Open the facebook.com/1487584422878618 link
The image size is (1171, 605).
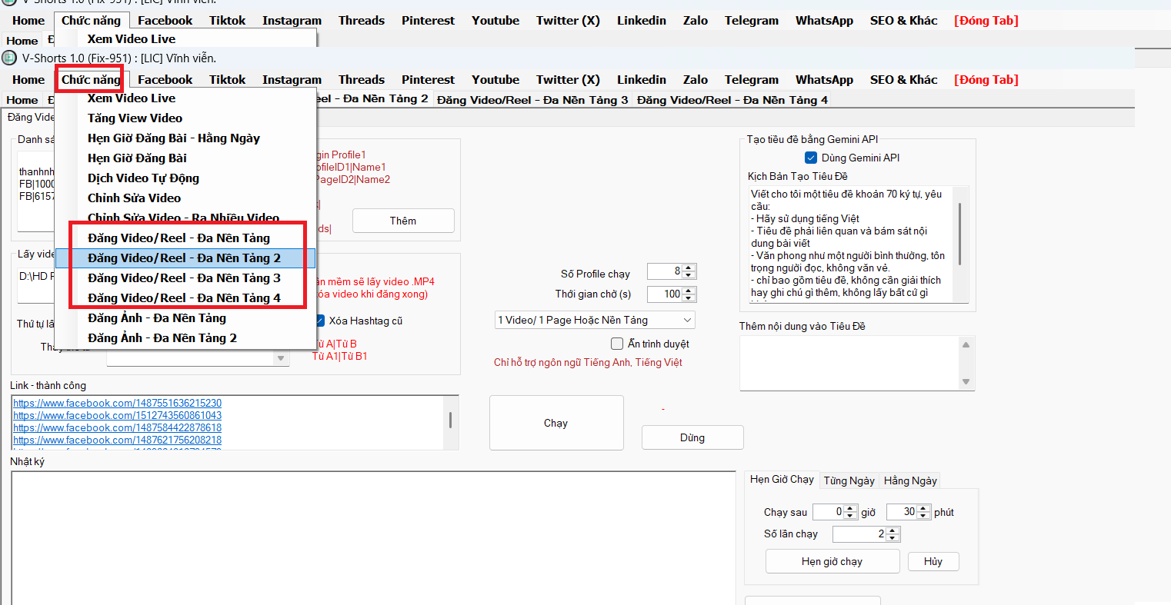point(117,427)
